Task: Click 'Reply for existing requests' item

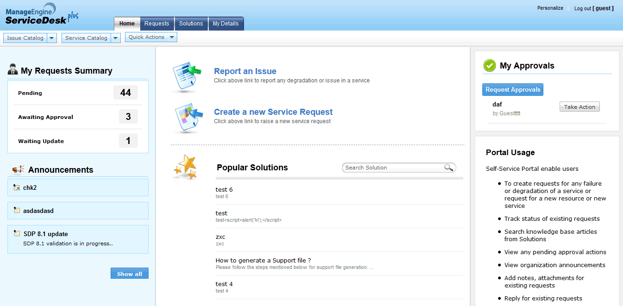Action: [543, 298]
